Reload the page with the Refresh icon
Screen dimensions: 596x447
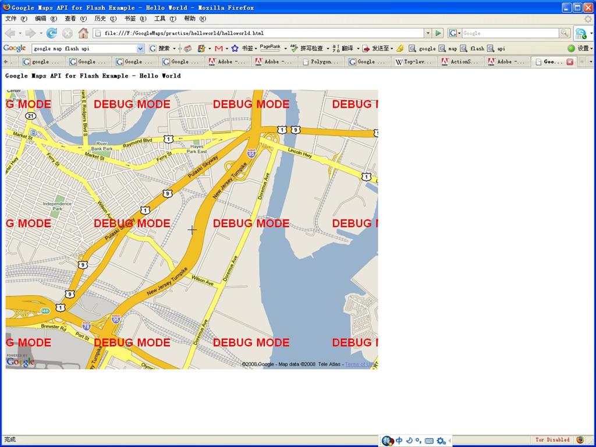[x=52, y=33]
